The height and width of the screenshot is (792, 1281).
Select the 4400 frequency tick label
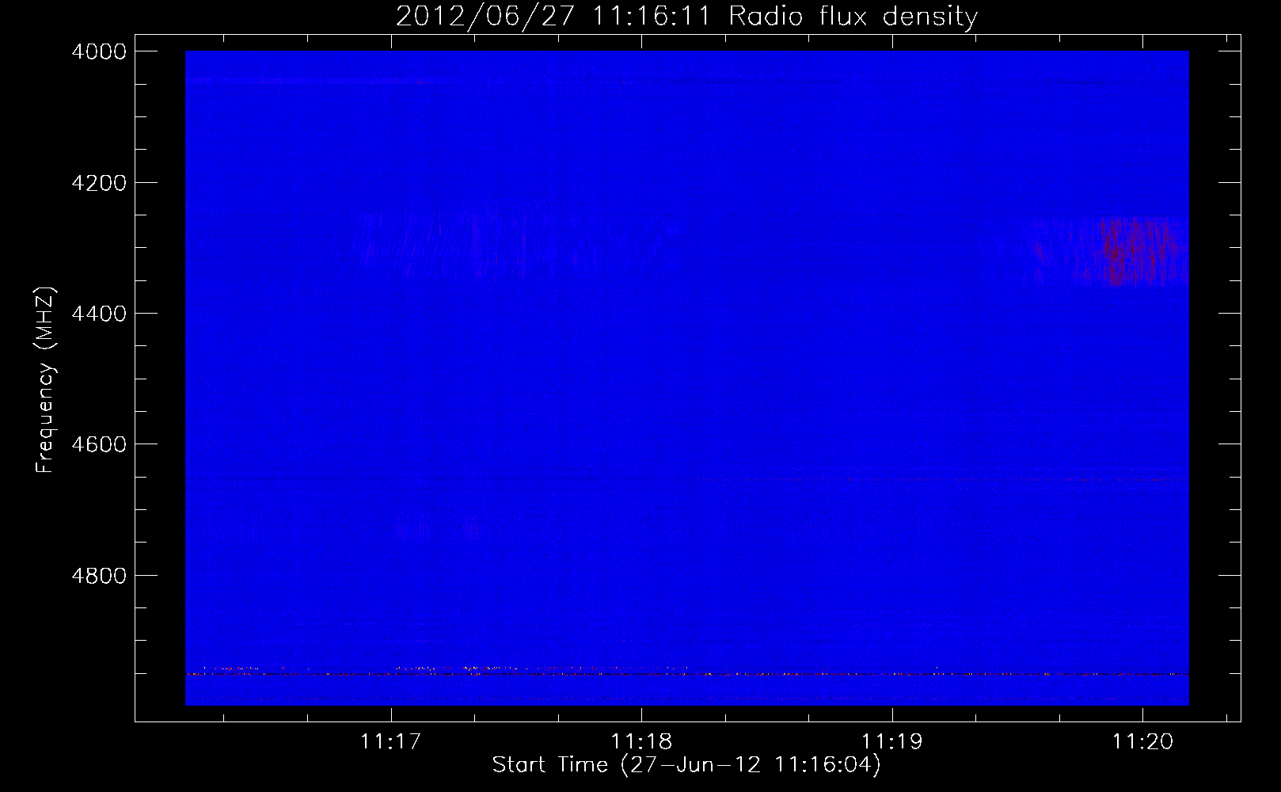click(x=99, y=314)
